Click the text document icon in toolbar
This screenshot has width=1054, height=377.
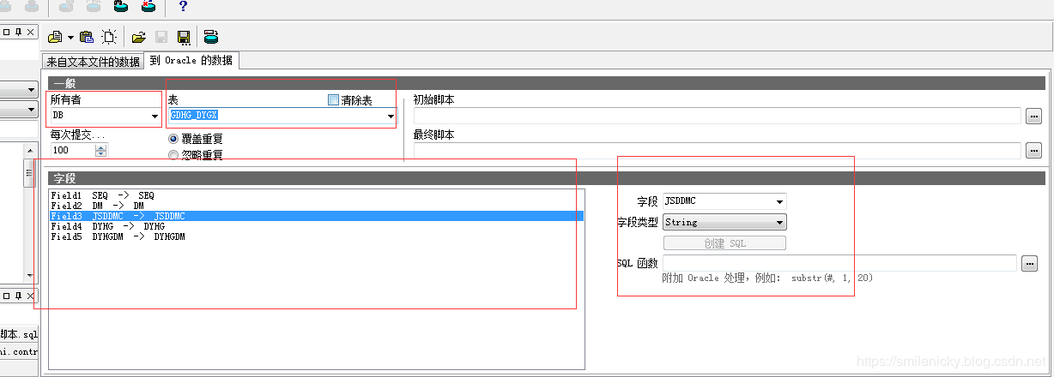tap(55, 37)
